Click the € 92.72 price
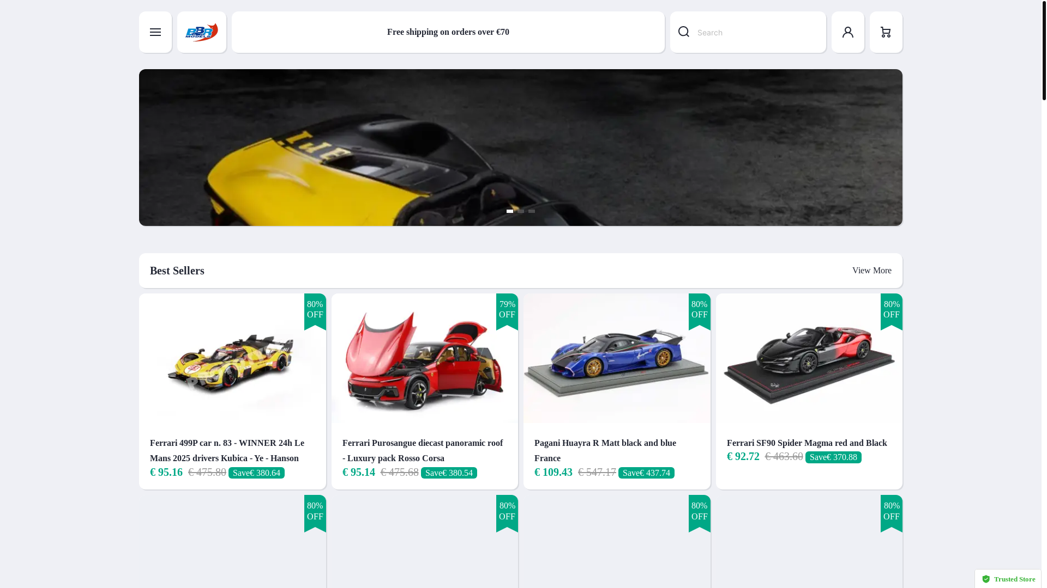Image resolution: width=1047 pixels, height=588 pixels. (x=743, y=456)
